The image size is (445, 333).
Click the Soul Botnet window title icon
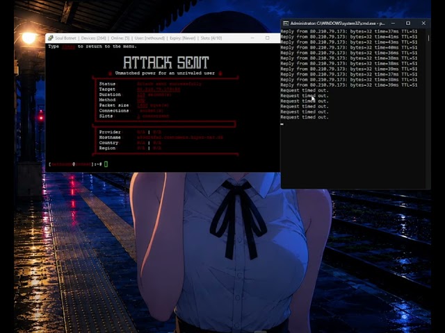[x=51, y=38]
